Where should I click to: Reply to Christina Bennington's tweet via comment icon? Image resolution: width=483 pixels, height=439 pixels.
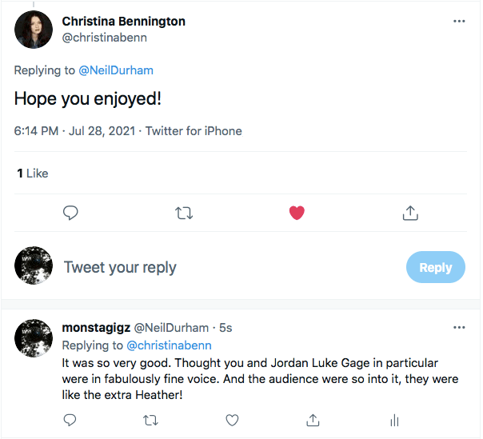tap(70, 213)
